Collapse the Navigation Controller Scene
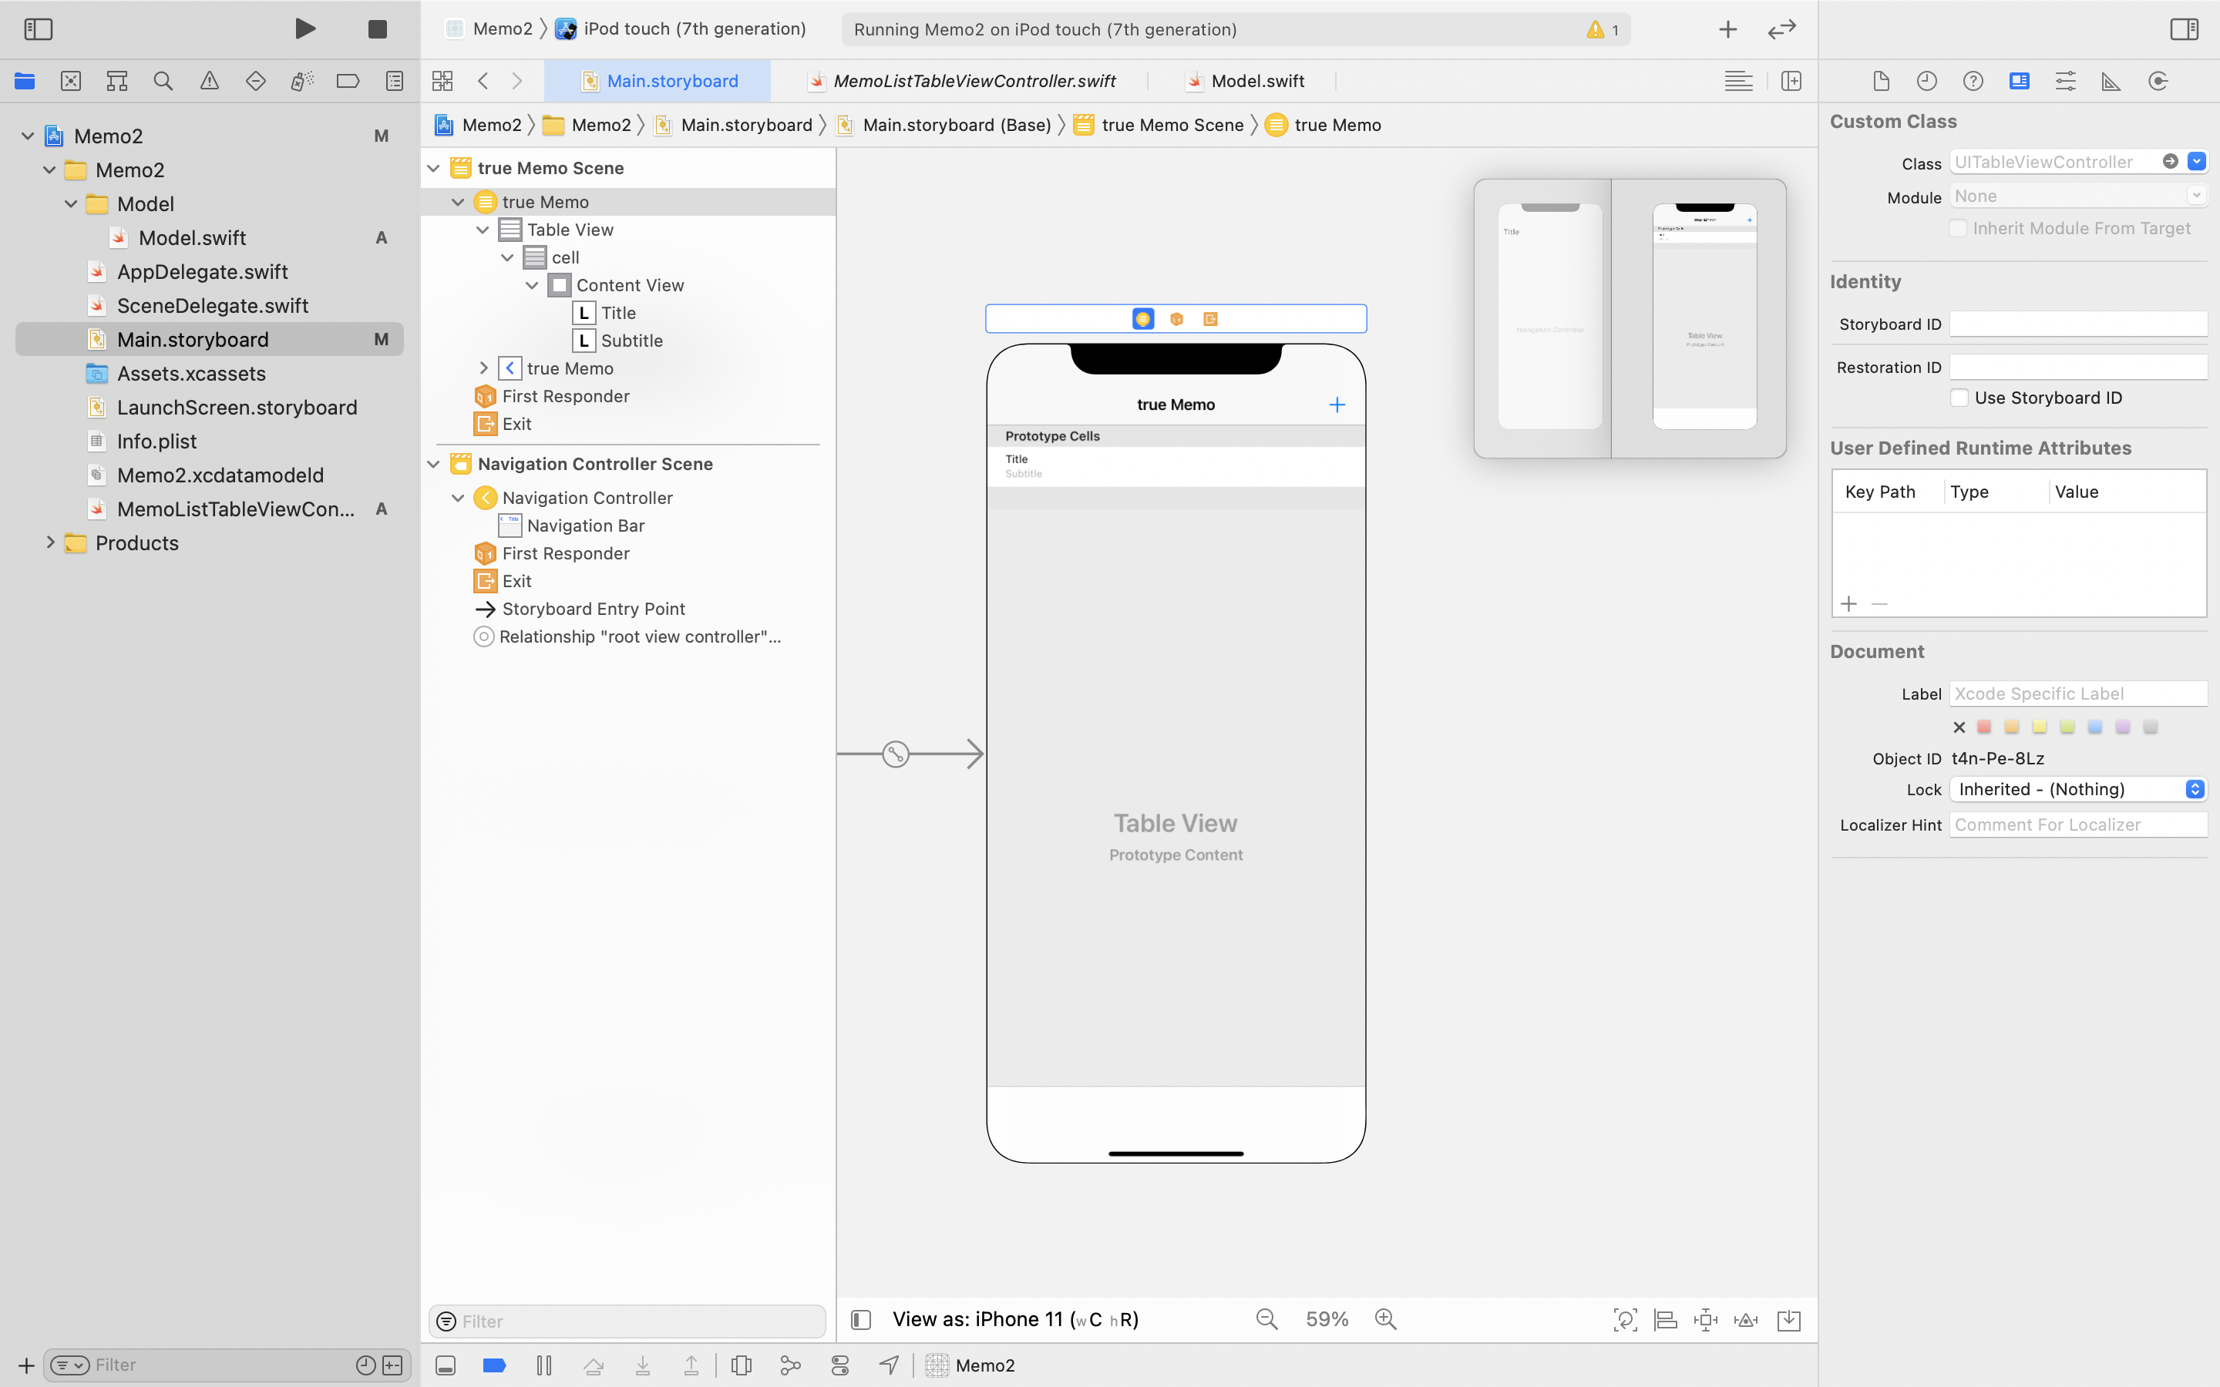 (434, 464)
